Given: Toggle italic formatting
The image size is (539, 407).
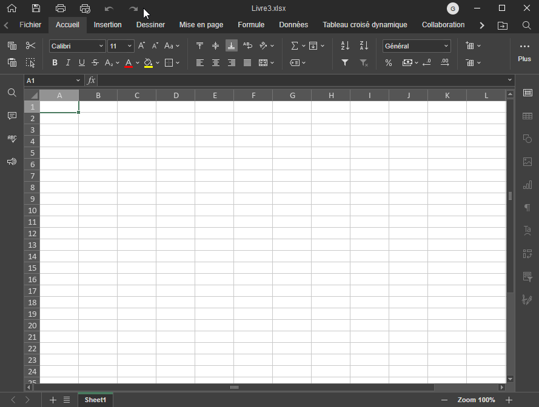Looking at the screenshot, I should (x=68, y=63).
